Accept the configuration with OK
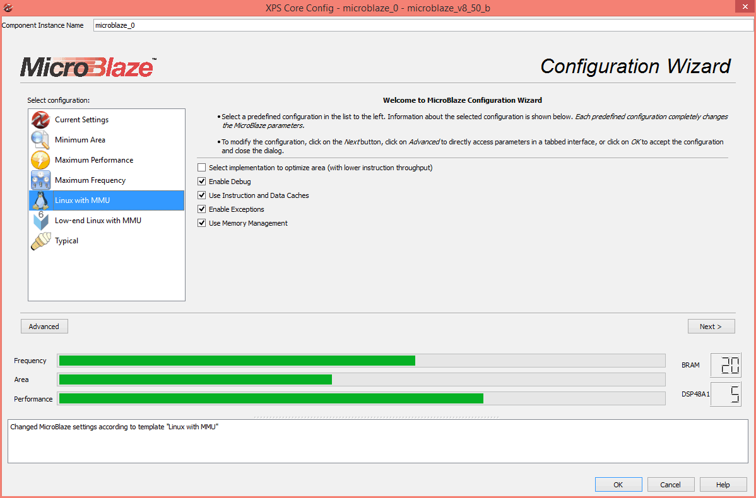 click(x=618, y=484)
